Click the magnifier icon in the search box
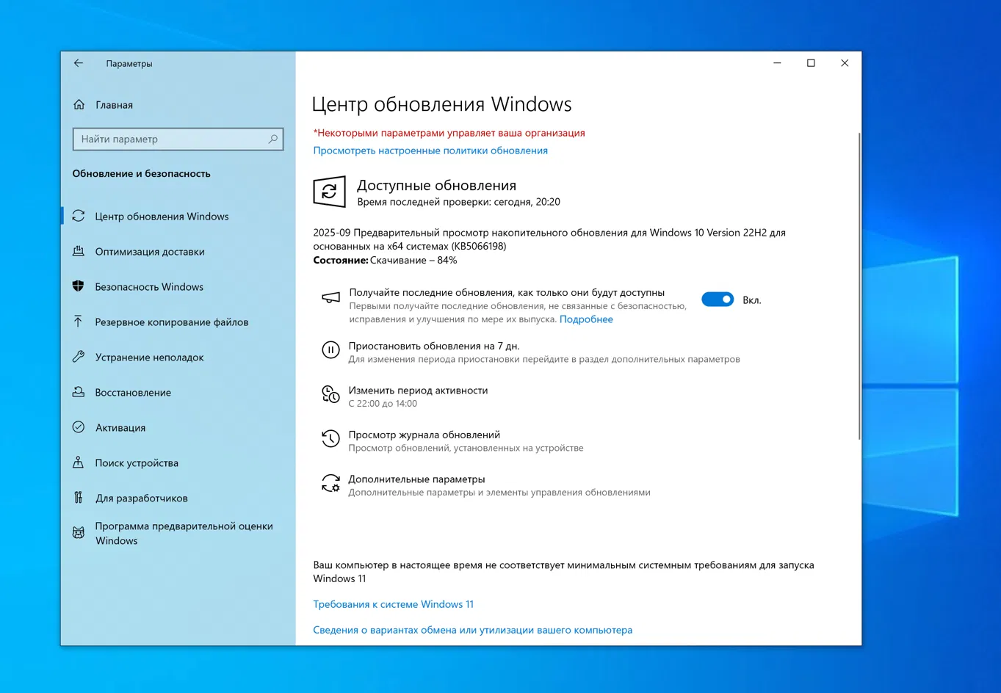This screenshot has height=693, width=1001. 273,139
